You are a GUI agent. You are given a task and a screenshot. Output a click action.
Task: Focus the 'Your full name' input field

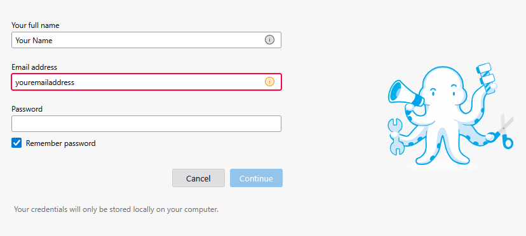click(x=146, y=40)
